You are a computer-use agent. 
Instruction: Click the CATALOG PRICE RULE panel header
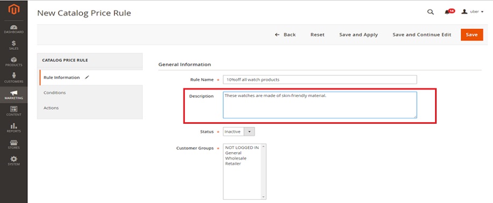(90, 60)
